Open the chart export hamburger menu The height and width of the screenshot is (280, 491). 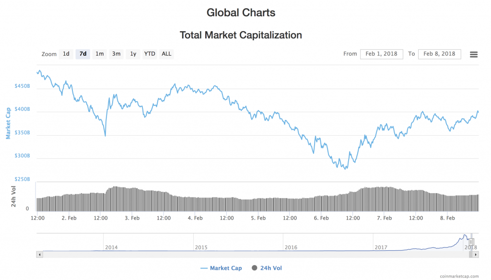474,54
